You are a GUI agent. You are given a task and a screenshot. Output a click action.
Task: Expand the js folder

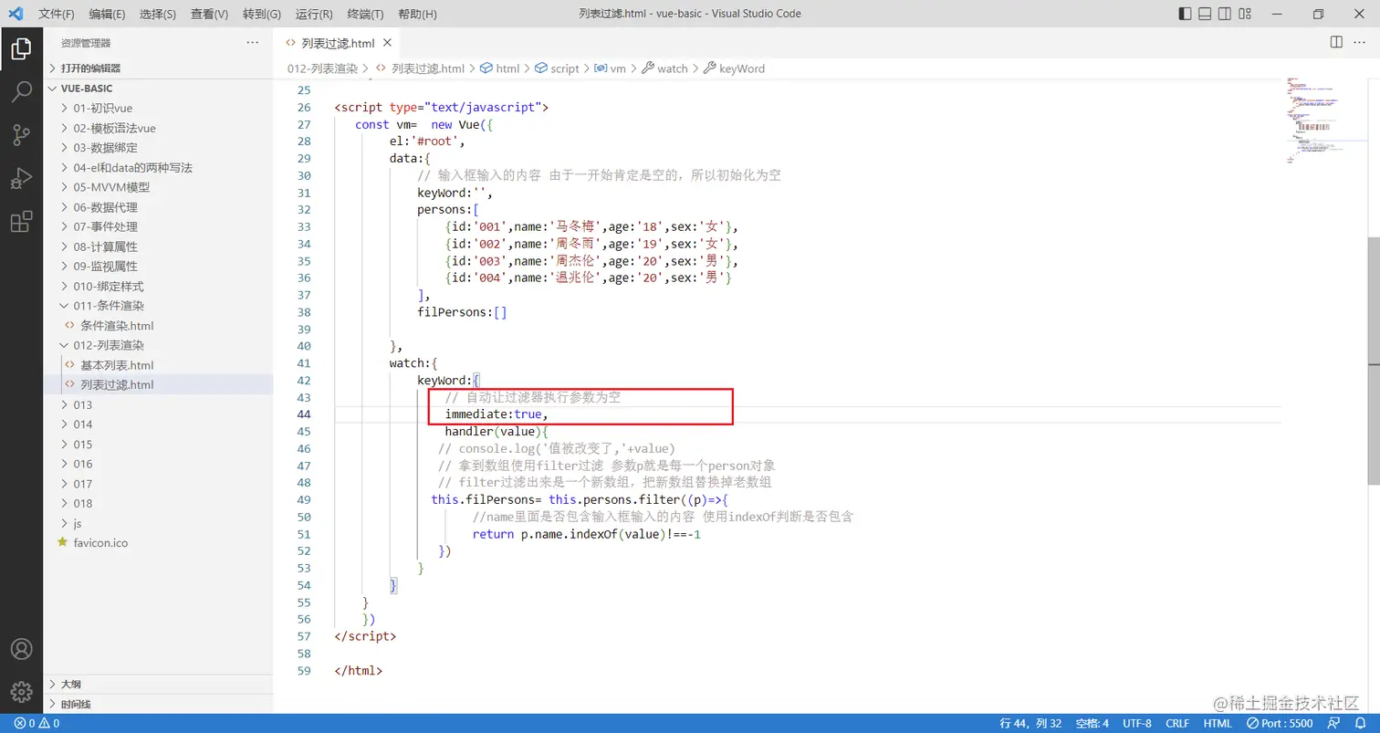[x=158, y=523]
